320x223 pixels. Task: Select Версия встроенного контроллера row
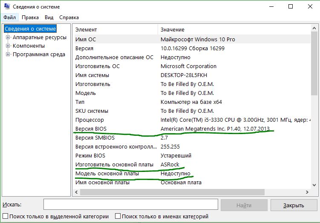coord(192,147)
